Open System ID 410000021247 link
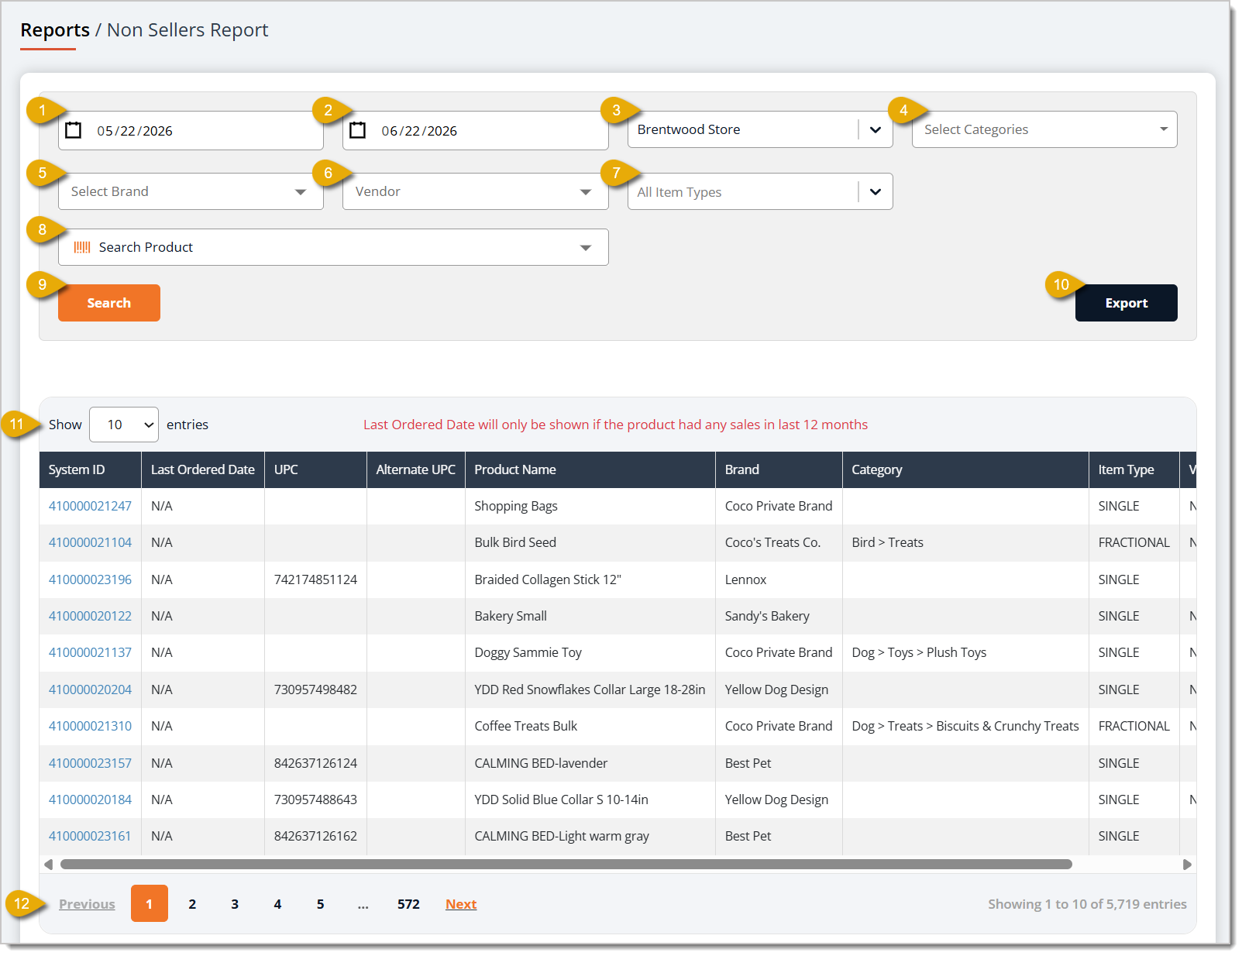Screen dimensions: 1242x956 90,506
